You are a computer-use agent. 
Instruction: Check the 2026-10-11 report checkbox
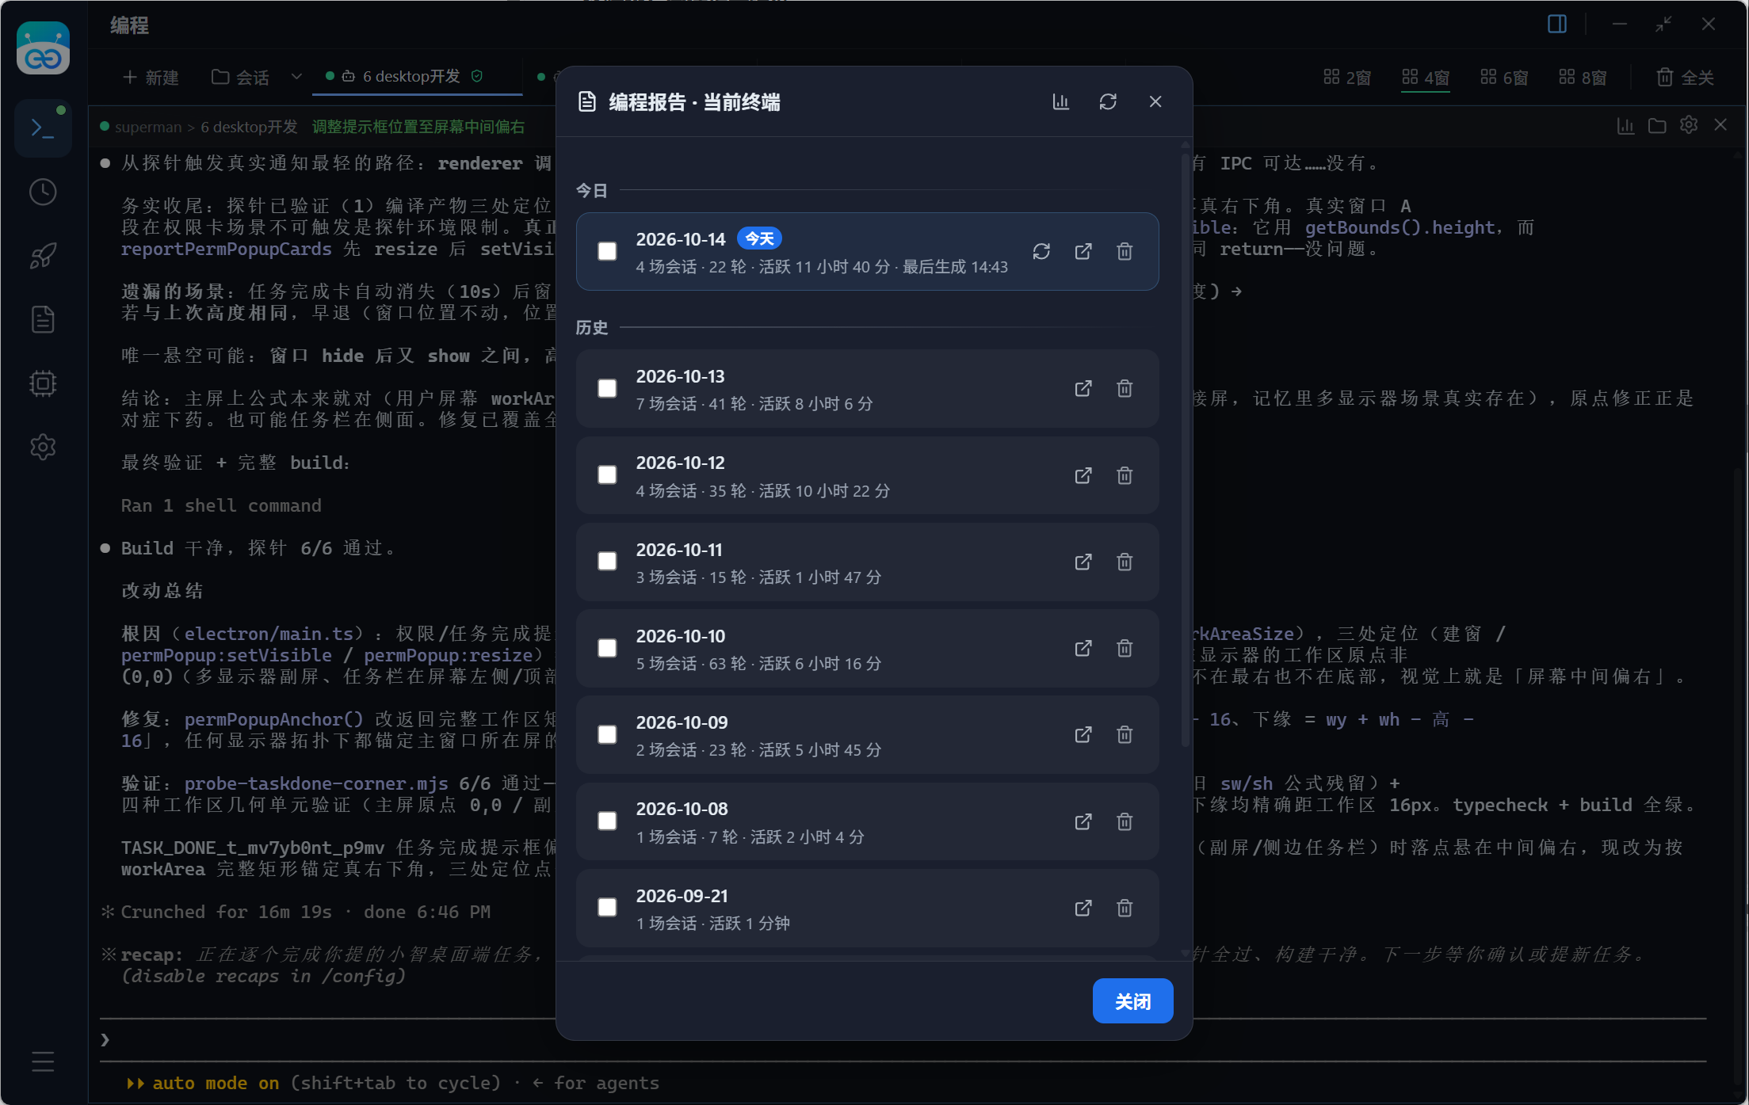pos(607,561)
